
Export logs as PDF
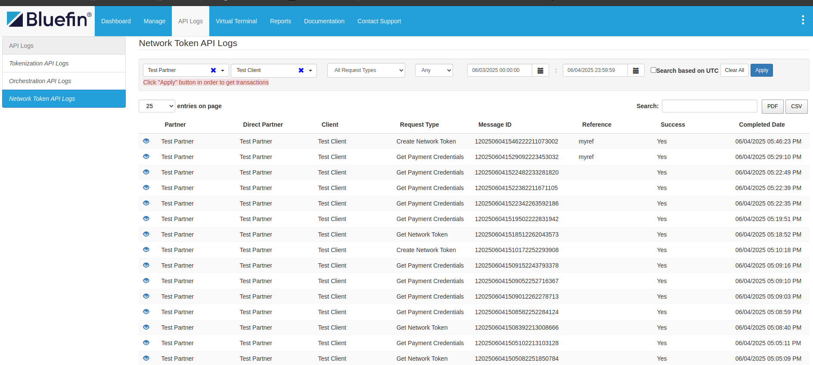pos(773,106)
